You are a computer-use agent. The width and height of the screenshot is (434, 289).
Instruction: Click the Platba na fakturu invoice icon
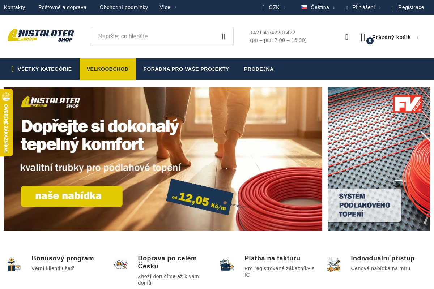point(227,264)
